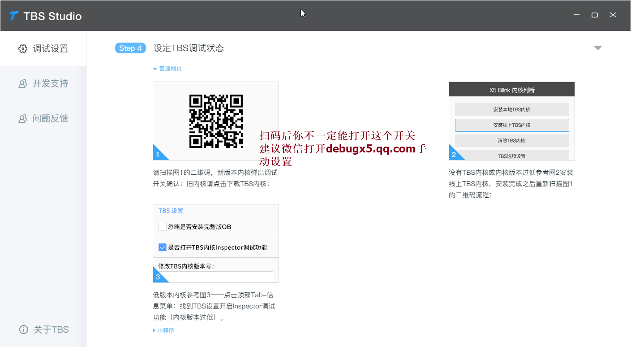The image size is (631, 347).
Task: Maximize the TBS Studio window
Action: point(595,15)
